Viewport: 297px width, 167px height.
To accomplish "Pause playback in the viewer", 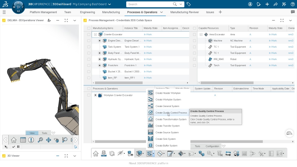I will click(18, 147).
